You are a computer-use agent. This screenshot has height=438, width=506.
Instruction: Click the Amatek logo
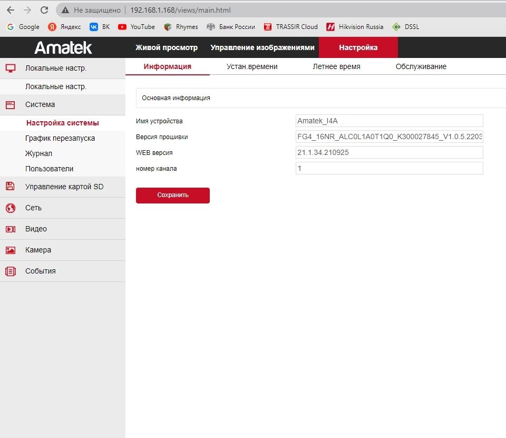coord(63,47)
